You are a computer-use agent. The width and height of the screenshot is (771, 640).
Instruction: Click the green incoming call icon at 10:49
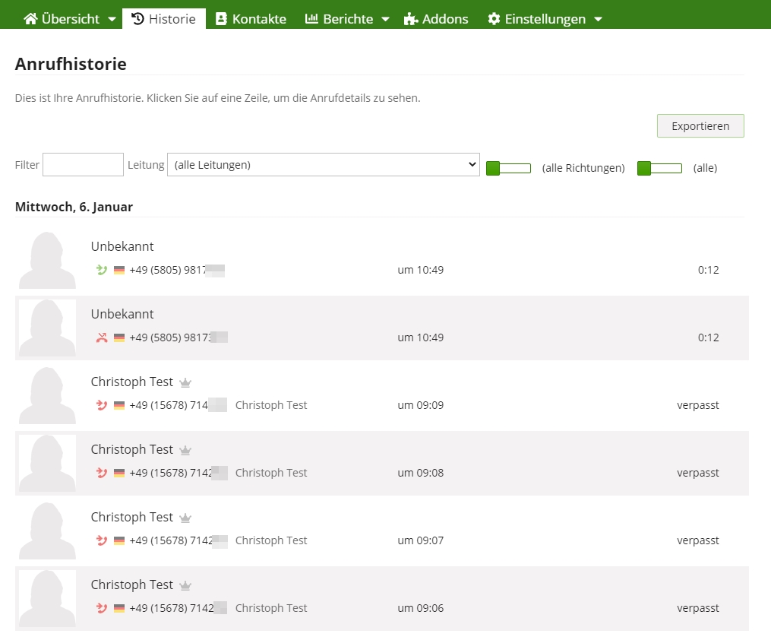click(x=101, y=270)
